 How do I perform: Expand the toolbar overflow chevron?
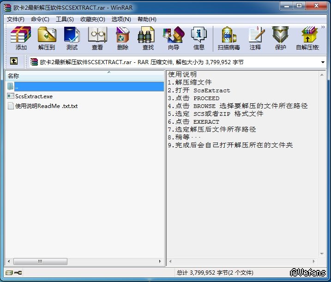tap(323, 27)
